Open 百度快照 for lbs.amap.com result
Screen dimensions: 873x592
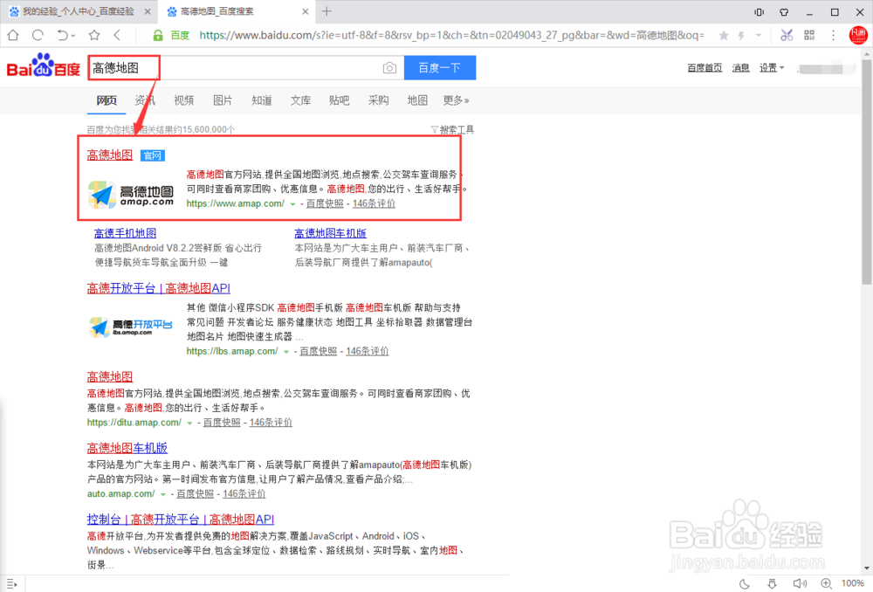319,351
